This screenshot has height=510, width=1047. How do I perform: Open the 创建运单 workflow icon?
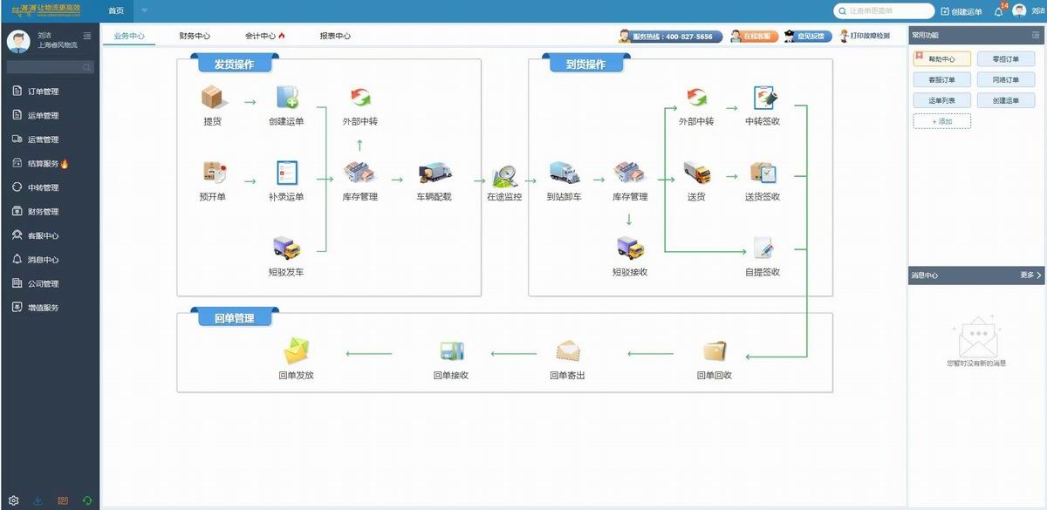click(287, 98)
